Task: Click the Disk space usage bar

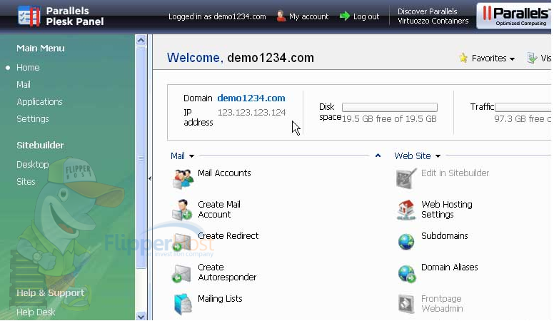Action: click(390, 107)
